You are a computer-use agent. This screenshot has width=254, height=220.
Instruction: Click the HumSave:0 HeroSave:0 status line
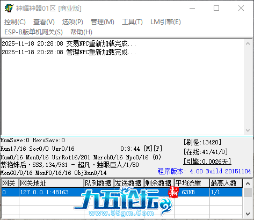33,140
